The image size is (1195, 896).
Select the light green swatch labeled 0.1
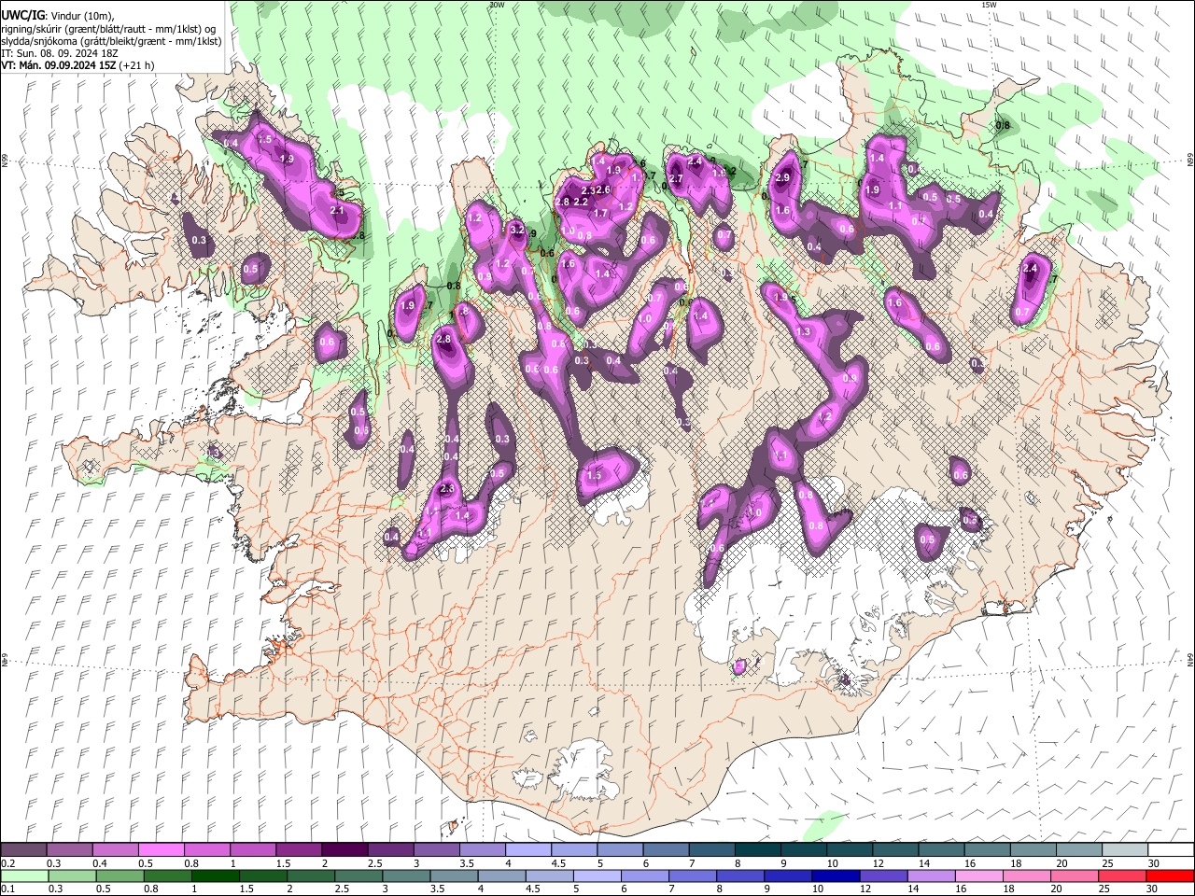(24, 875)
